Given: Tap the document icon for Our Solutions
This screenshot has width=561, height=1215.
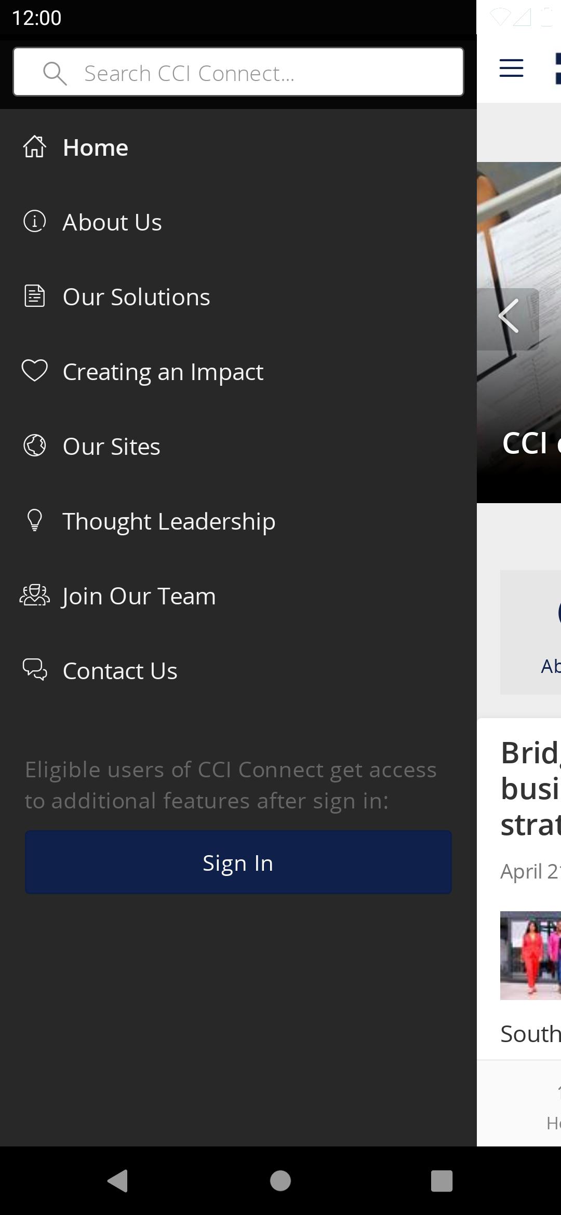Looking at the screenshot, I should click(34, 296).
